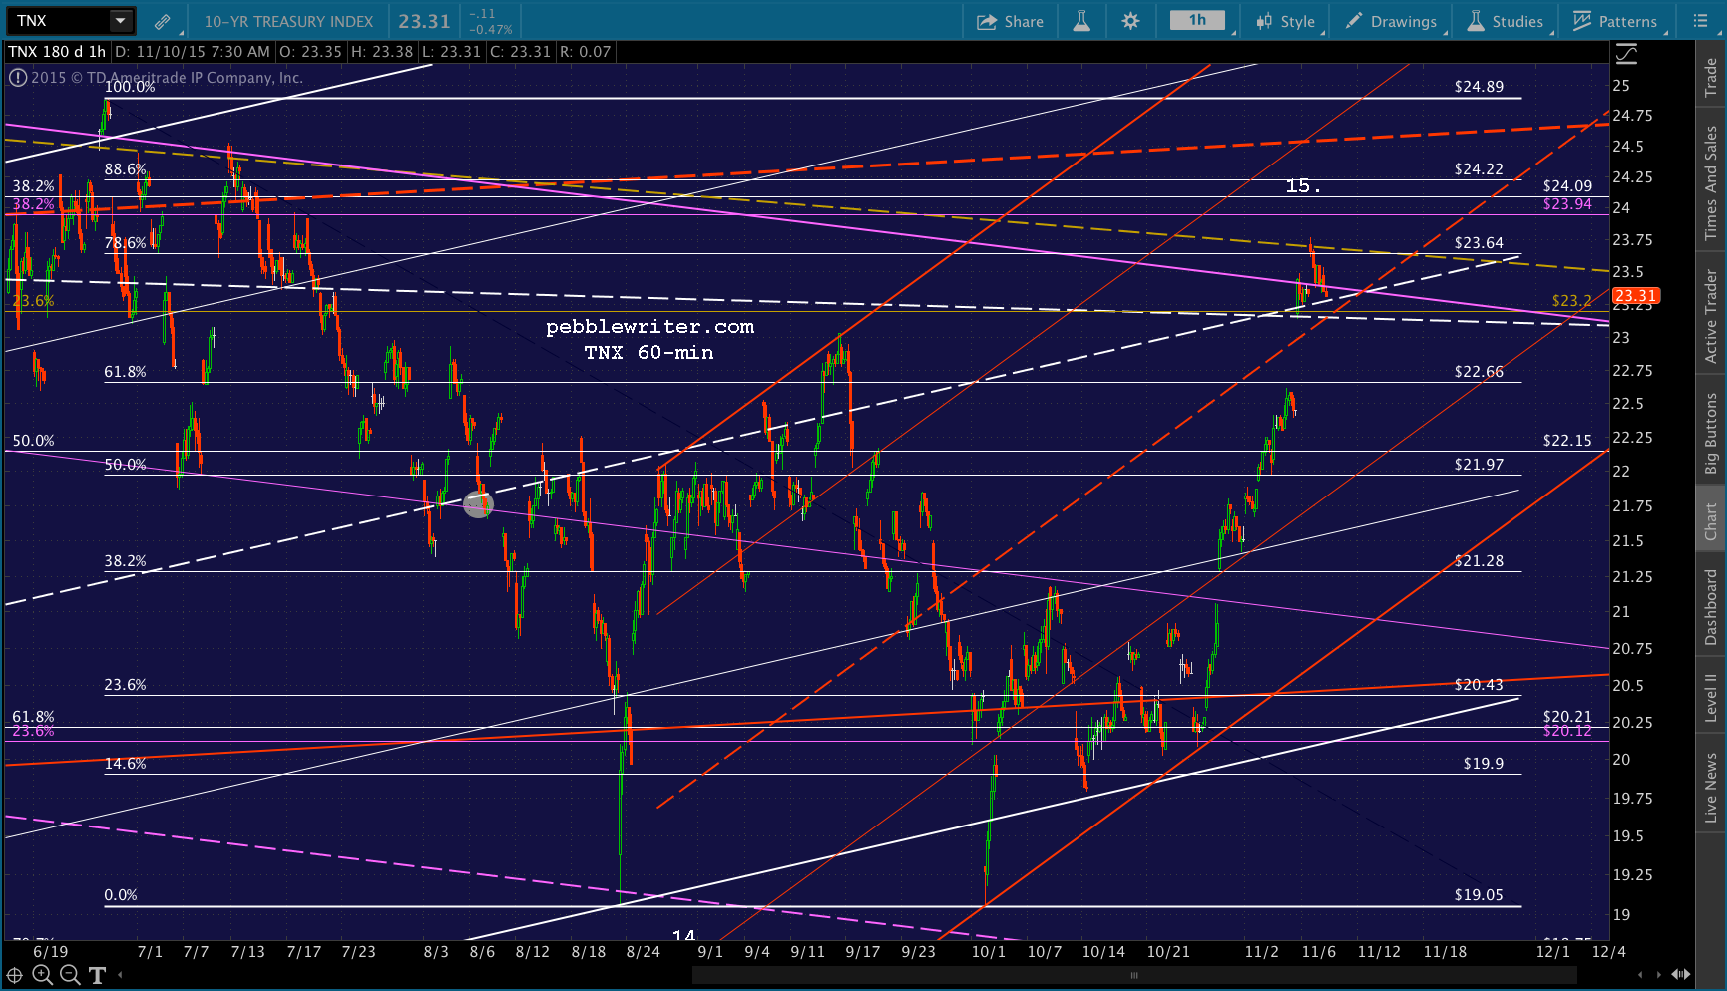Click the 'TNX 180 d 1h' chart label
Image resolution: width=1727 pixels, height=991 pixels.
pyautogui.click(x=57, y=51)
